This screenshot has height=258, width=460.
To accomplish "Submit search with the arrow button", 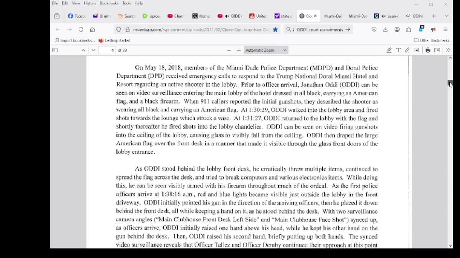I will coord(348,30).
